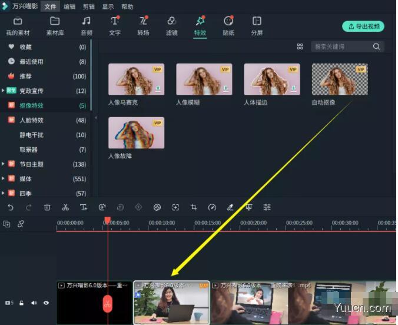Focus the 搜索关键词 search field

pos(341,47)
